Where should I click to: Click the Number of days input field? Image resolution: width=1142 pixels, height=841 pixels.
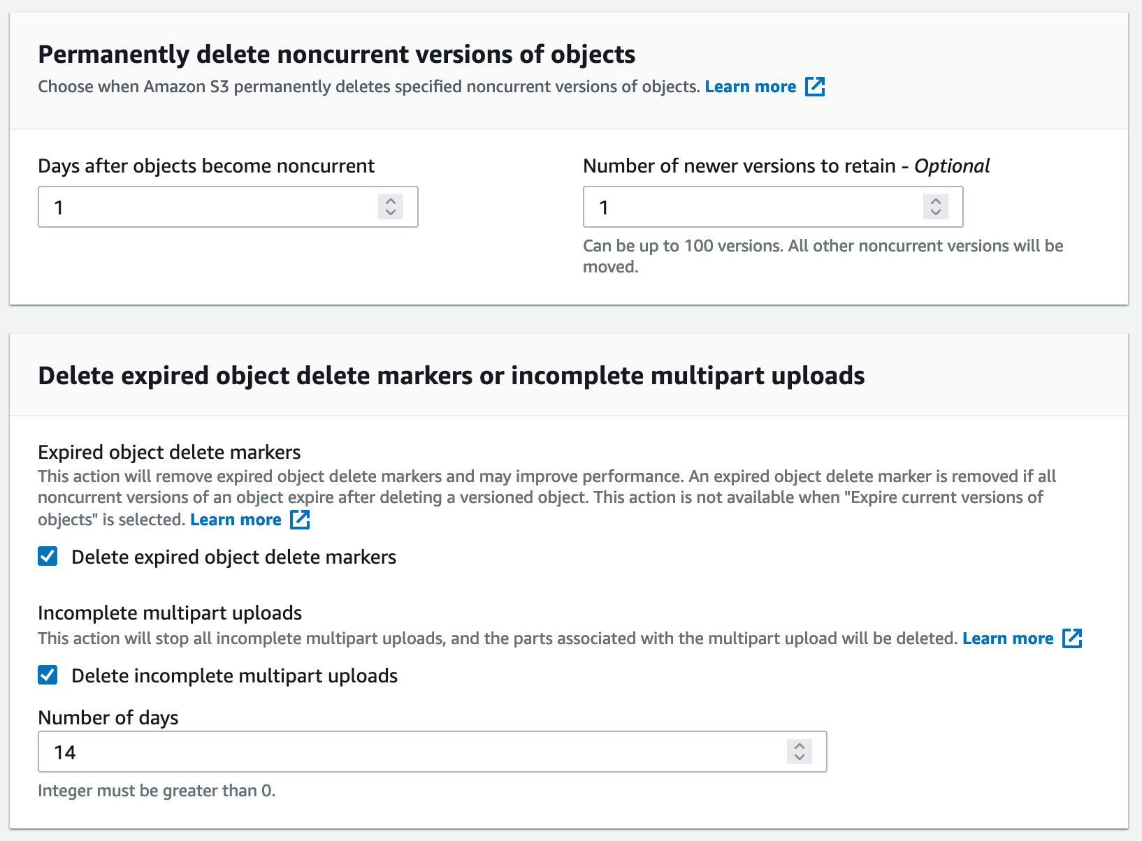coord(432,752)
